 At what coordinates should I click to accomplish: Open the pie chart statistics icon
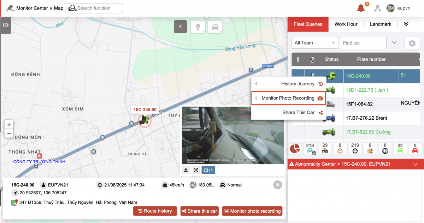[295, 149]
